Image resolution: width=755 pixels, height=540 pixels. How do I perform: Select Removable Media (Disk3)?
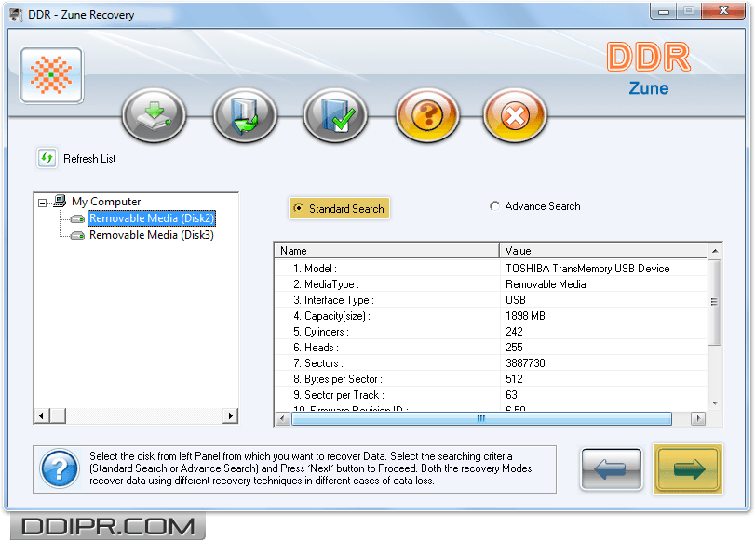152,235
